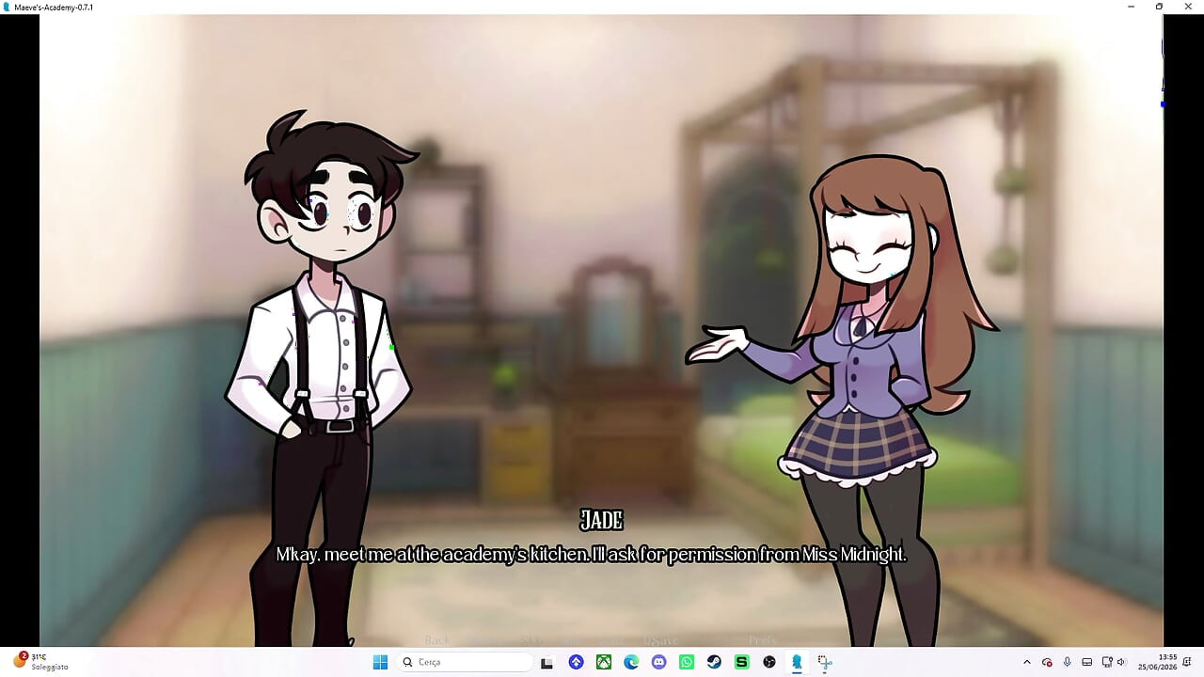Open the blue circular arrow taskbar app
This screenshot has width=1204, height=677.
577,662
